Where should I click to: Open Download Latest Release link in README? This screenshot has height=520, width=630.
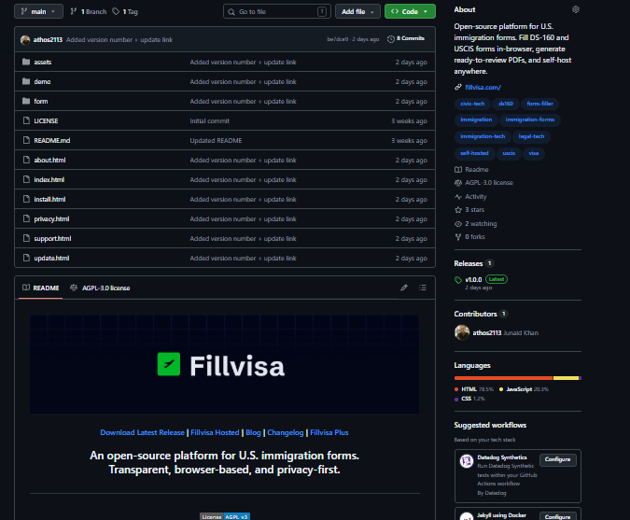pos(142,433)
